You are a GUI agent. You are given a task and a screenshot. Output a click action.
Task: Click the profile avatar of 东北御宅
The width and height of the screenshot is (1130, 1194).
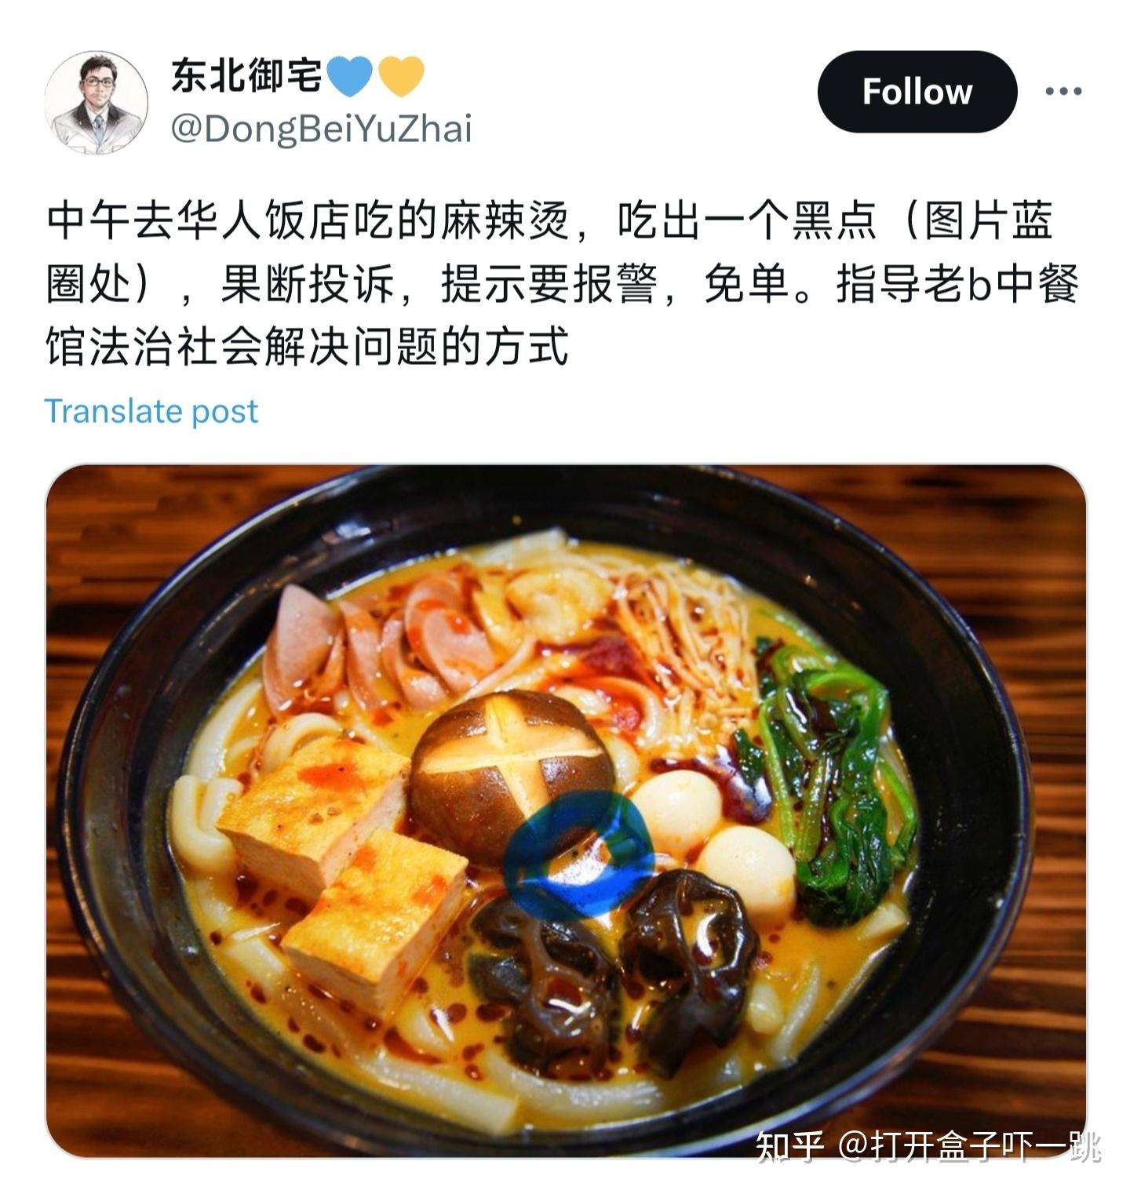[97, 102]
